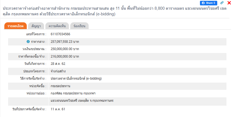The image size is (234, 117).
Task: Click the project title heading text
Action: pos(113,11)
